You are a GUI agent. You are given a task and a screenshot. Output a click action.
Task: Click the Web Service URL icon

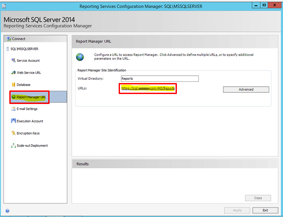pyautogui.click(x=14, y=73)
